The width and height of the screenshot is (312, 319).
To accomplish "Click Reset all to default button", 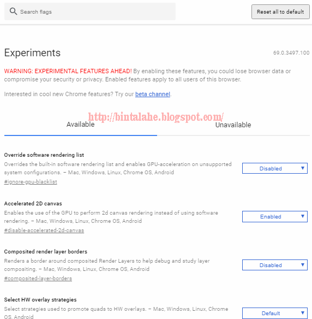I will [280, 12].
